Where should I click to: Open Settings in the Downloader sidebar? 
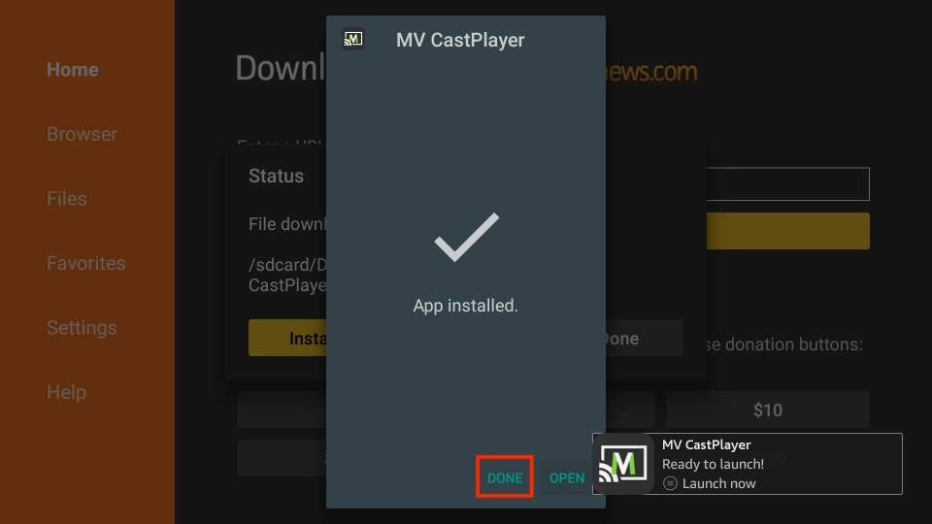(82, 328)
